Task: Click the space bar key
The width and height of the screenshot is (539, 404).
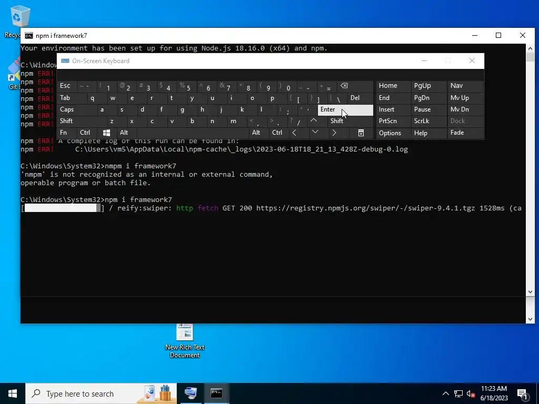Action: coord(193,133)
